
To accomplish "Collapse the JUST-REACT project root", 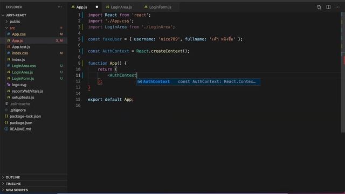I will (3, 15).
